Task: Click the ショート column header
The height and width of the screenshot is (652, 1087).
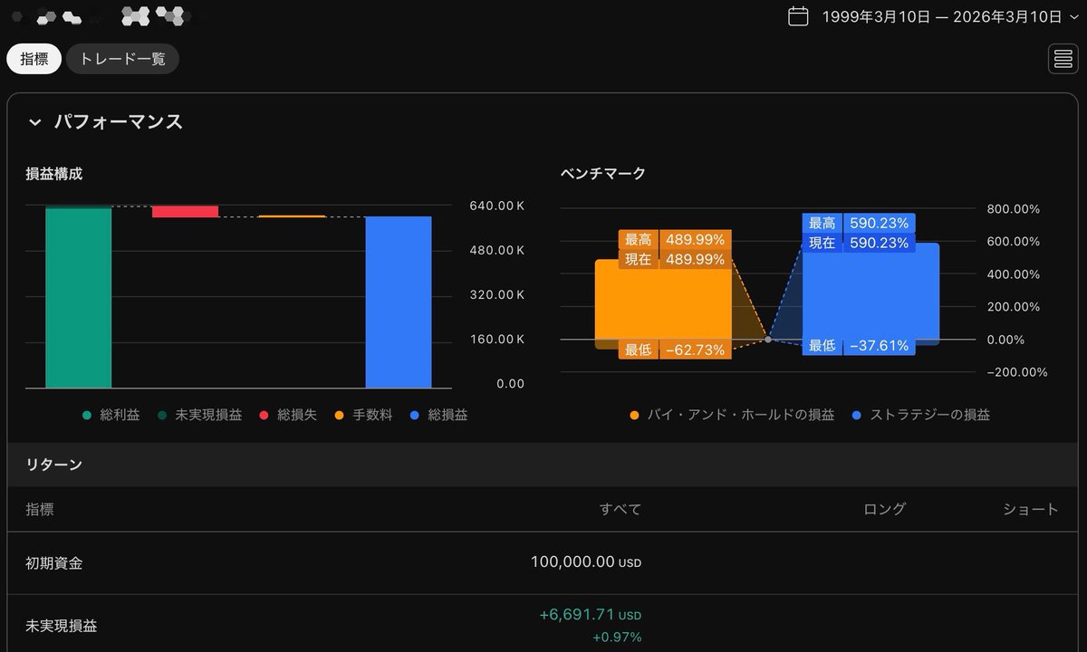Action: tap(1031, 510)
